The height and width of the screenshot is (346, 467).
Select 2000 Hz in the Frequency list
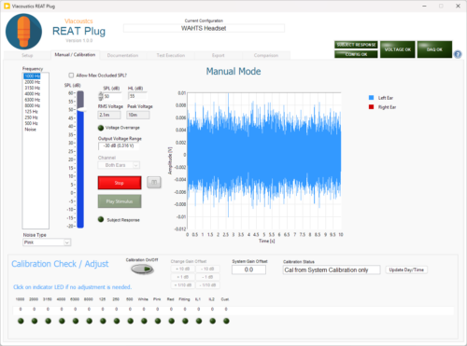(x=33, y=82)
